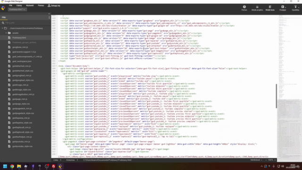Click folder icon of assets folder
302x170 pixels.
coord(9,33)
